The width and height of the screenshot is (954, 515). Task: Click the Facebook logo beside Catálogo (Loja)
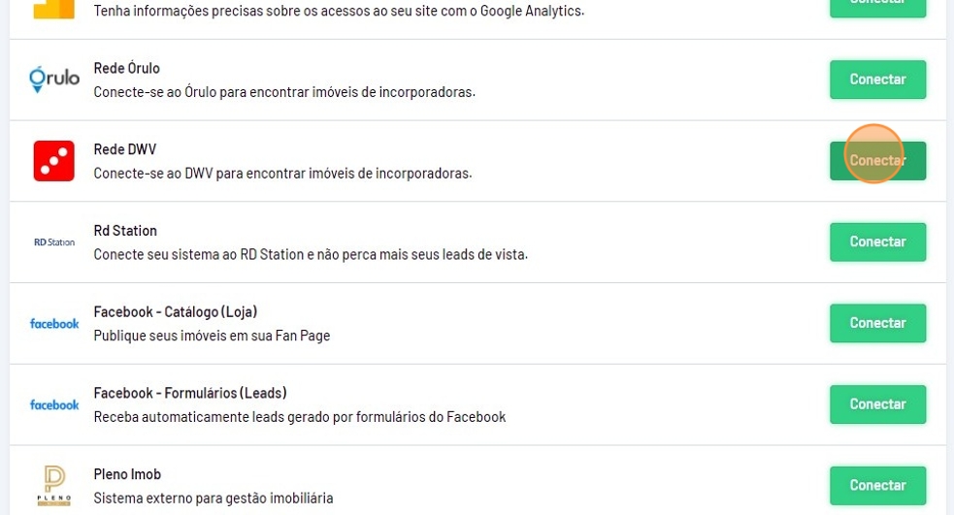[54, 324]
